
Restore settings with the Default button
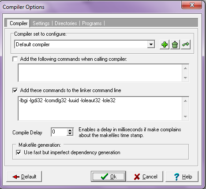pos(24,176)
